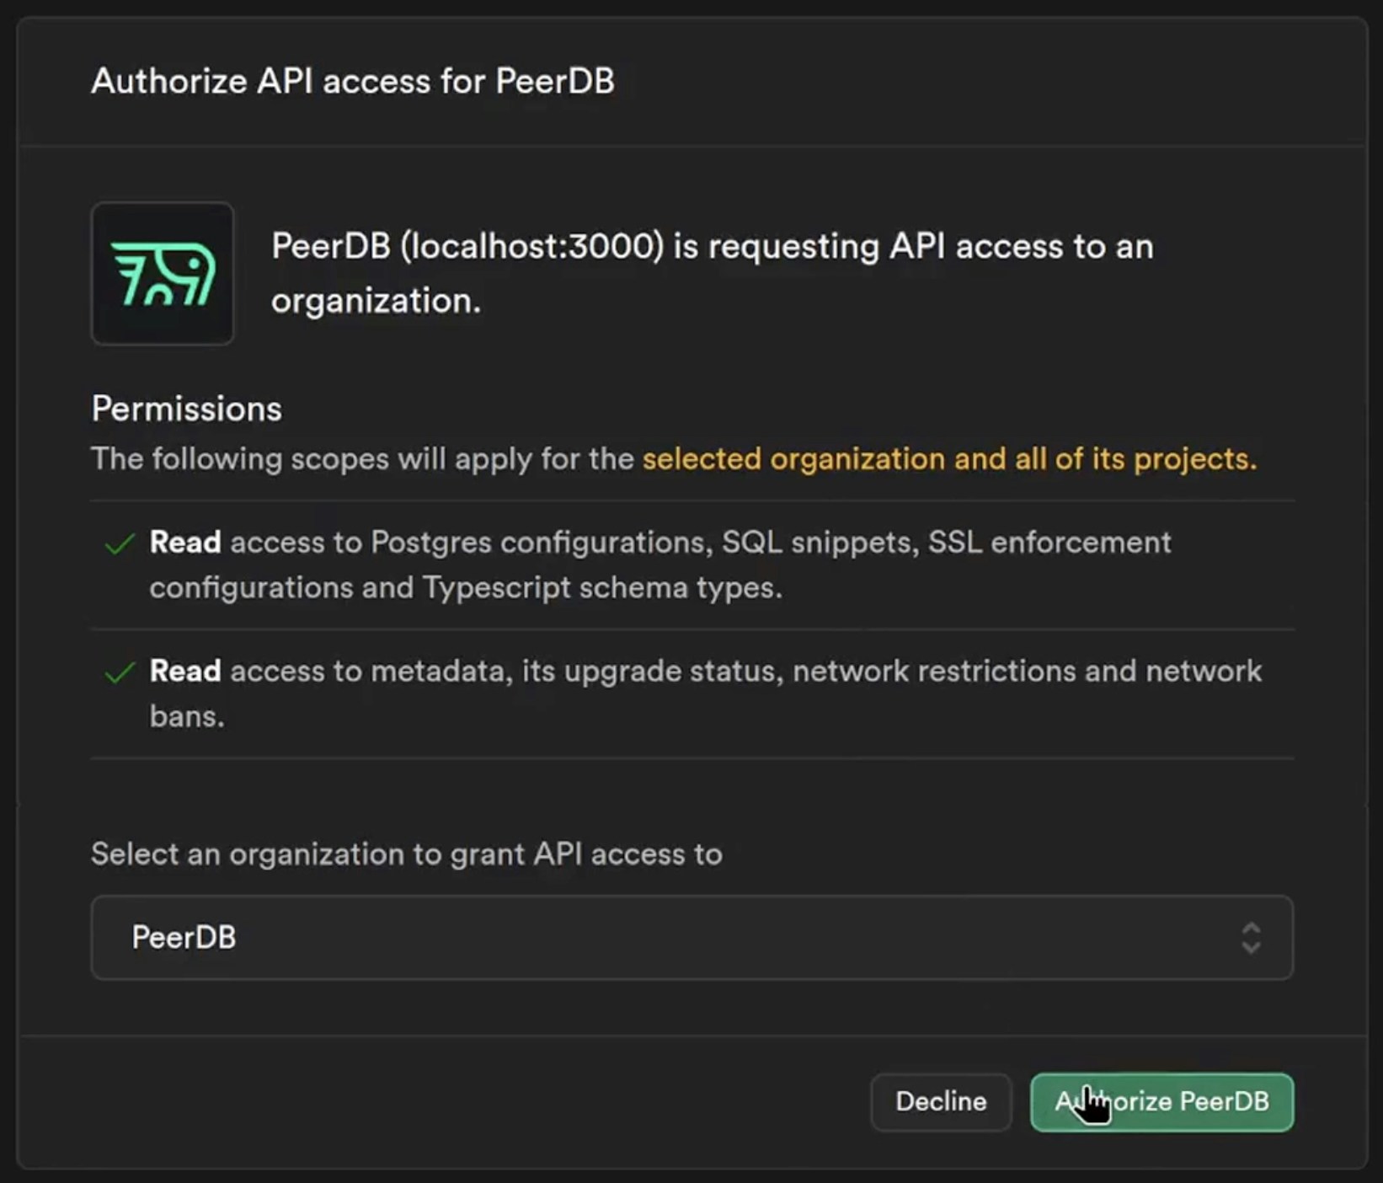Click the word 'organization.' under requesting message
The image size is (1383, 1183).
click(x=376, y=301)
